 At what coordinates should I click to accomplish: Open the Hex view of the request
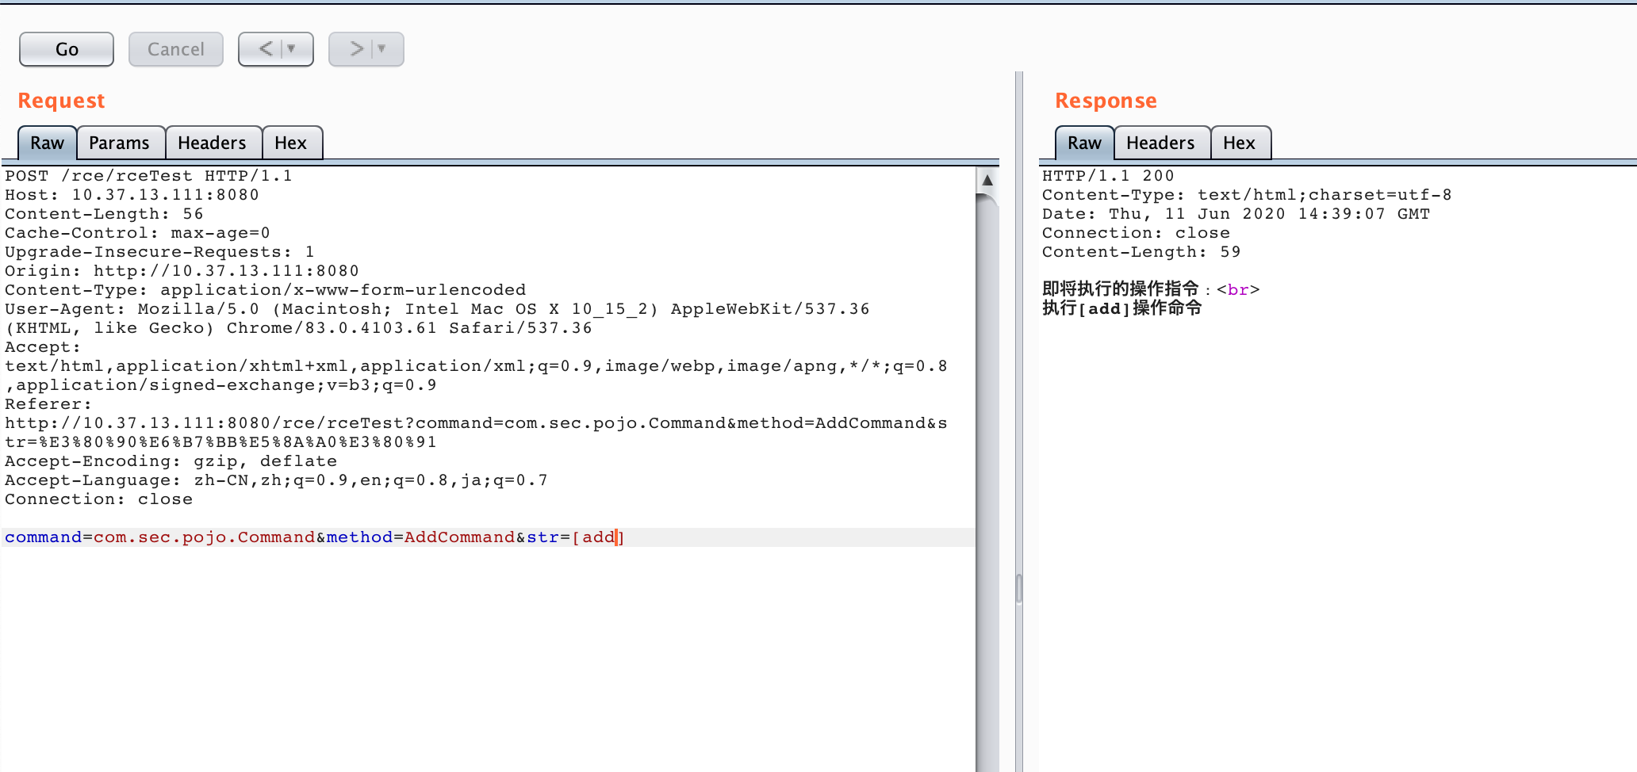point(292,143)
